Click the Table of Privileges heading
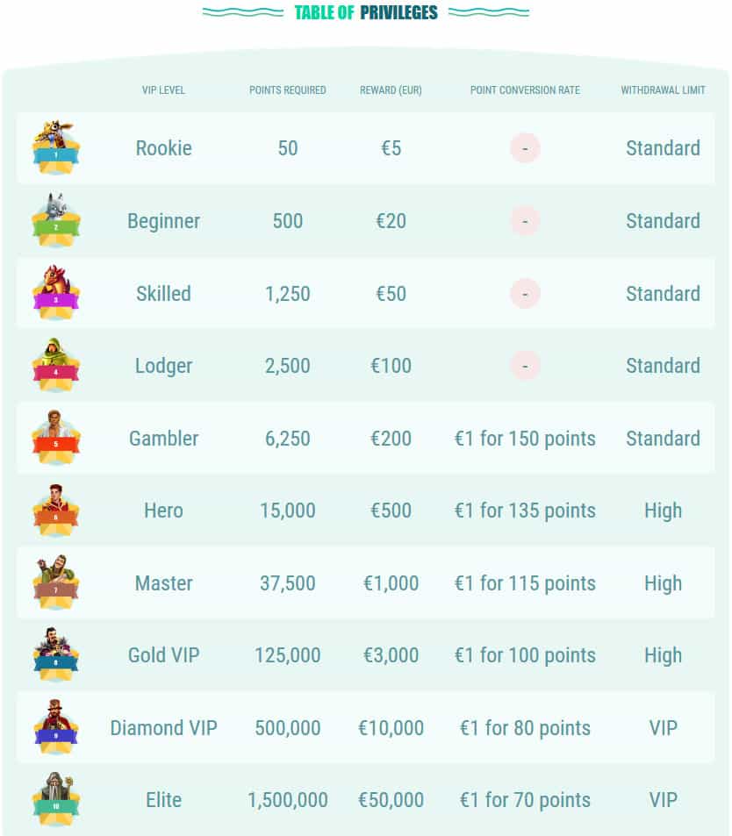Viewport: 732px width, 836px height. point(366,12)
